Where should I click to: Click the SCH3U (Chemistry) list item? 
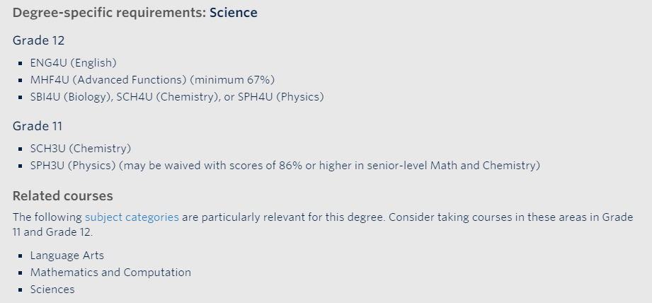tap(81, 149)
